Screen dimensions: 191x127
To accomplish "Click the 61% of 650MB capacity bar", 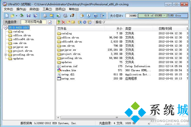I will coord(163,16).
